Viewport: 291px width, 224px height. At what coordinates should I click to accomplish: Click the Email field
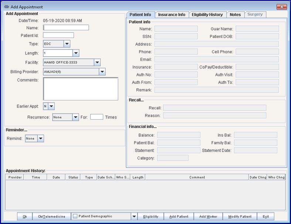point(217,59)
